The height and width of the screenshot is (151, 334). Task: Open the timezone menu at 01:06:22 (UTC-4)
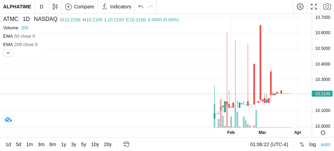pyautogui.click(x=269, y=145)
